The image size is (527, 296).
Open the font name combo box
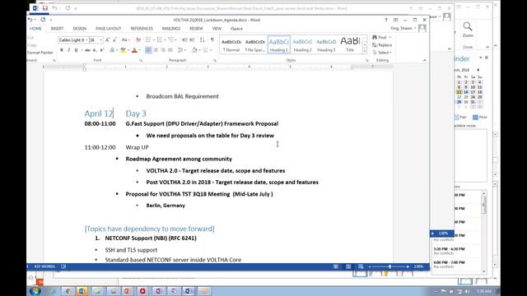(x=73, y=40)
